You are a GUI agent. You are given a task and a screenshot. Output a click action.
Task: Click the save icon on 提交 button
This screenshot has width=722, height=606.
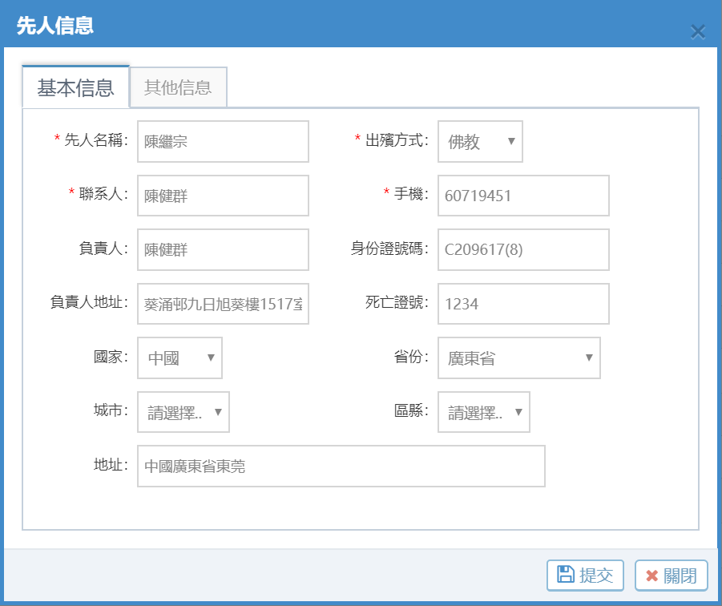click(566, 575)
